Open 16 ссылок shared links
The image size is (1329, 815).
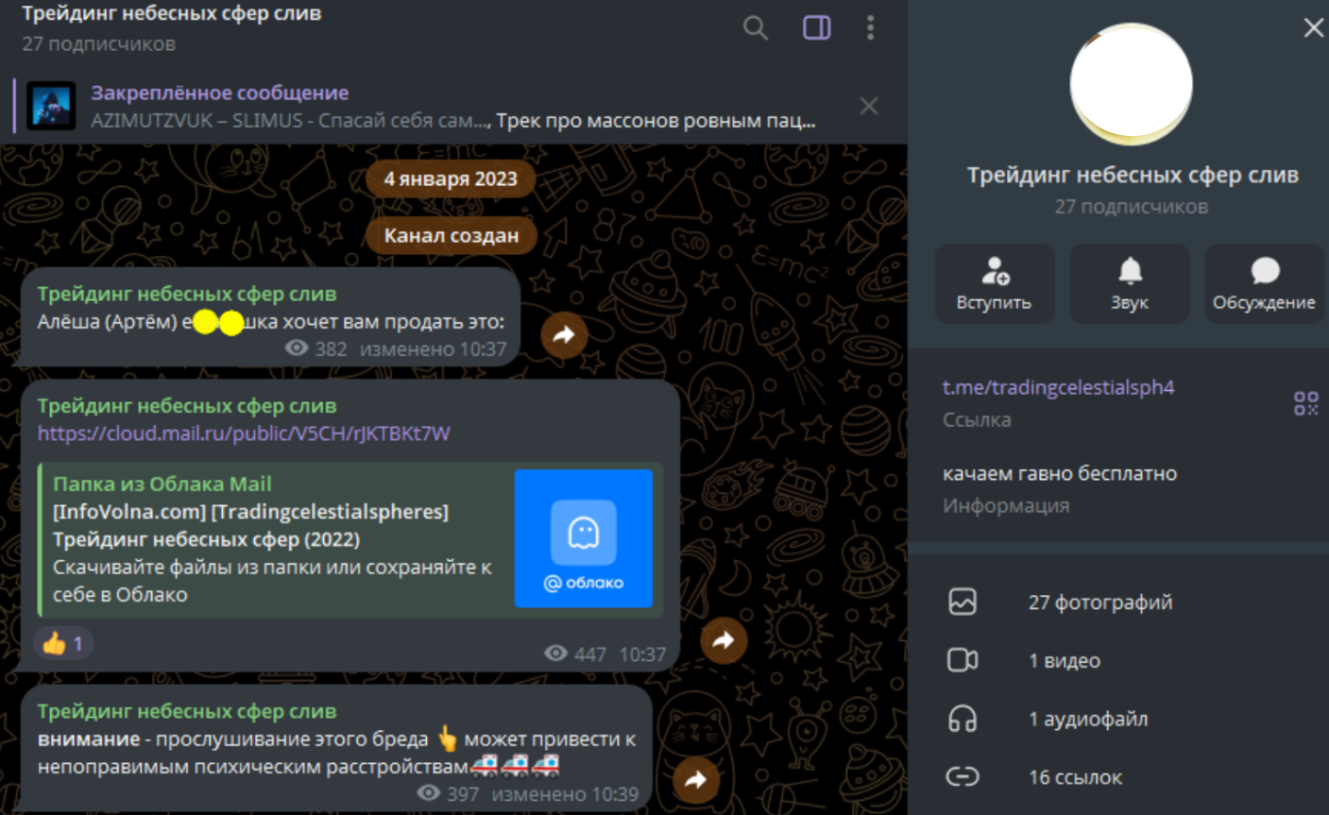click(1075, 777)
